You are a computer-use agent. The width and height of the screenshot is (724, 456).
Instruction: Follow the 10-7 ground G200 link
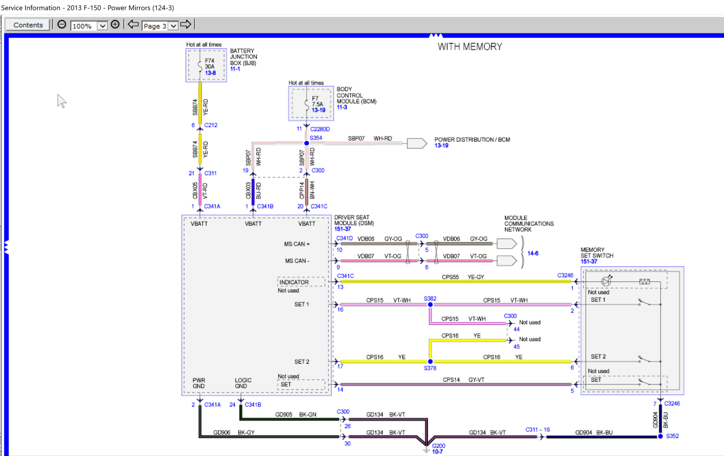(x=437, y=452)
